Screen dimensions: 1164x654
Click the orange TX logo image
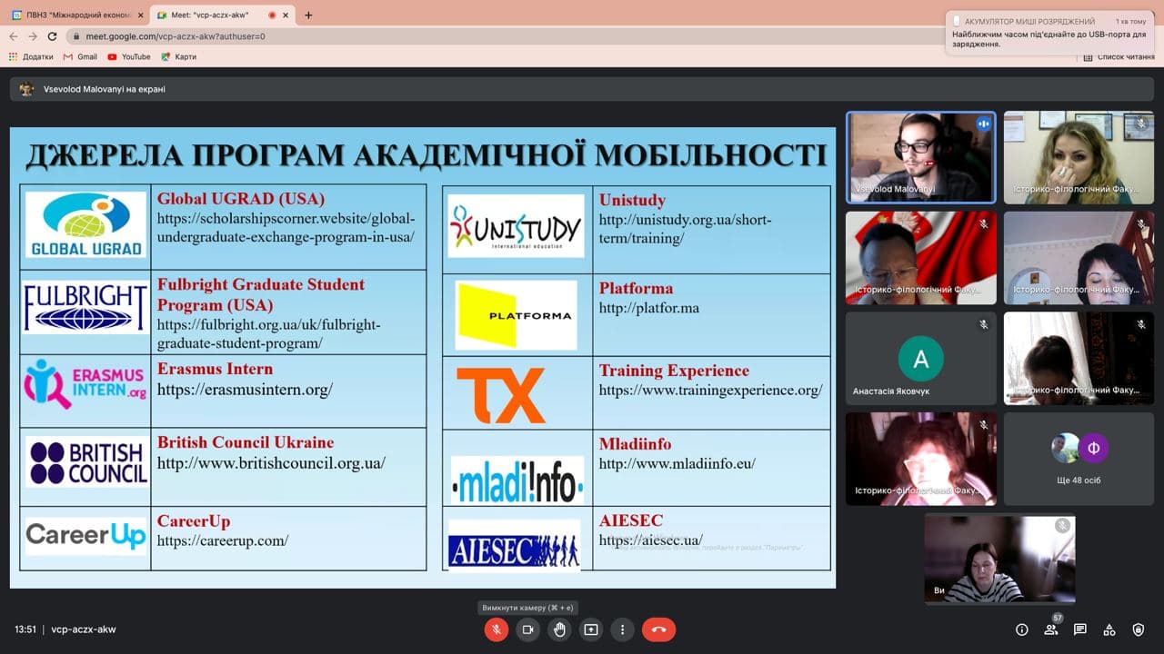coord(500,396)
